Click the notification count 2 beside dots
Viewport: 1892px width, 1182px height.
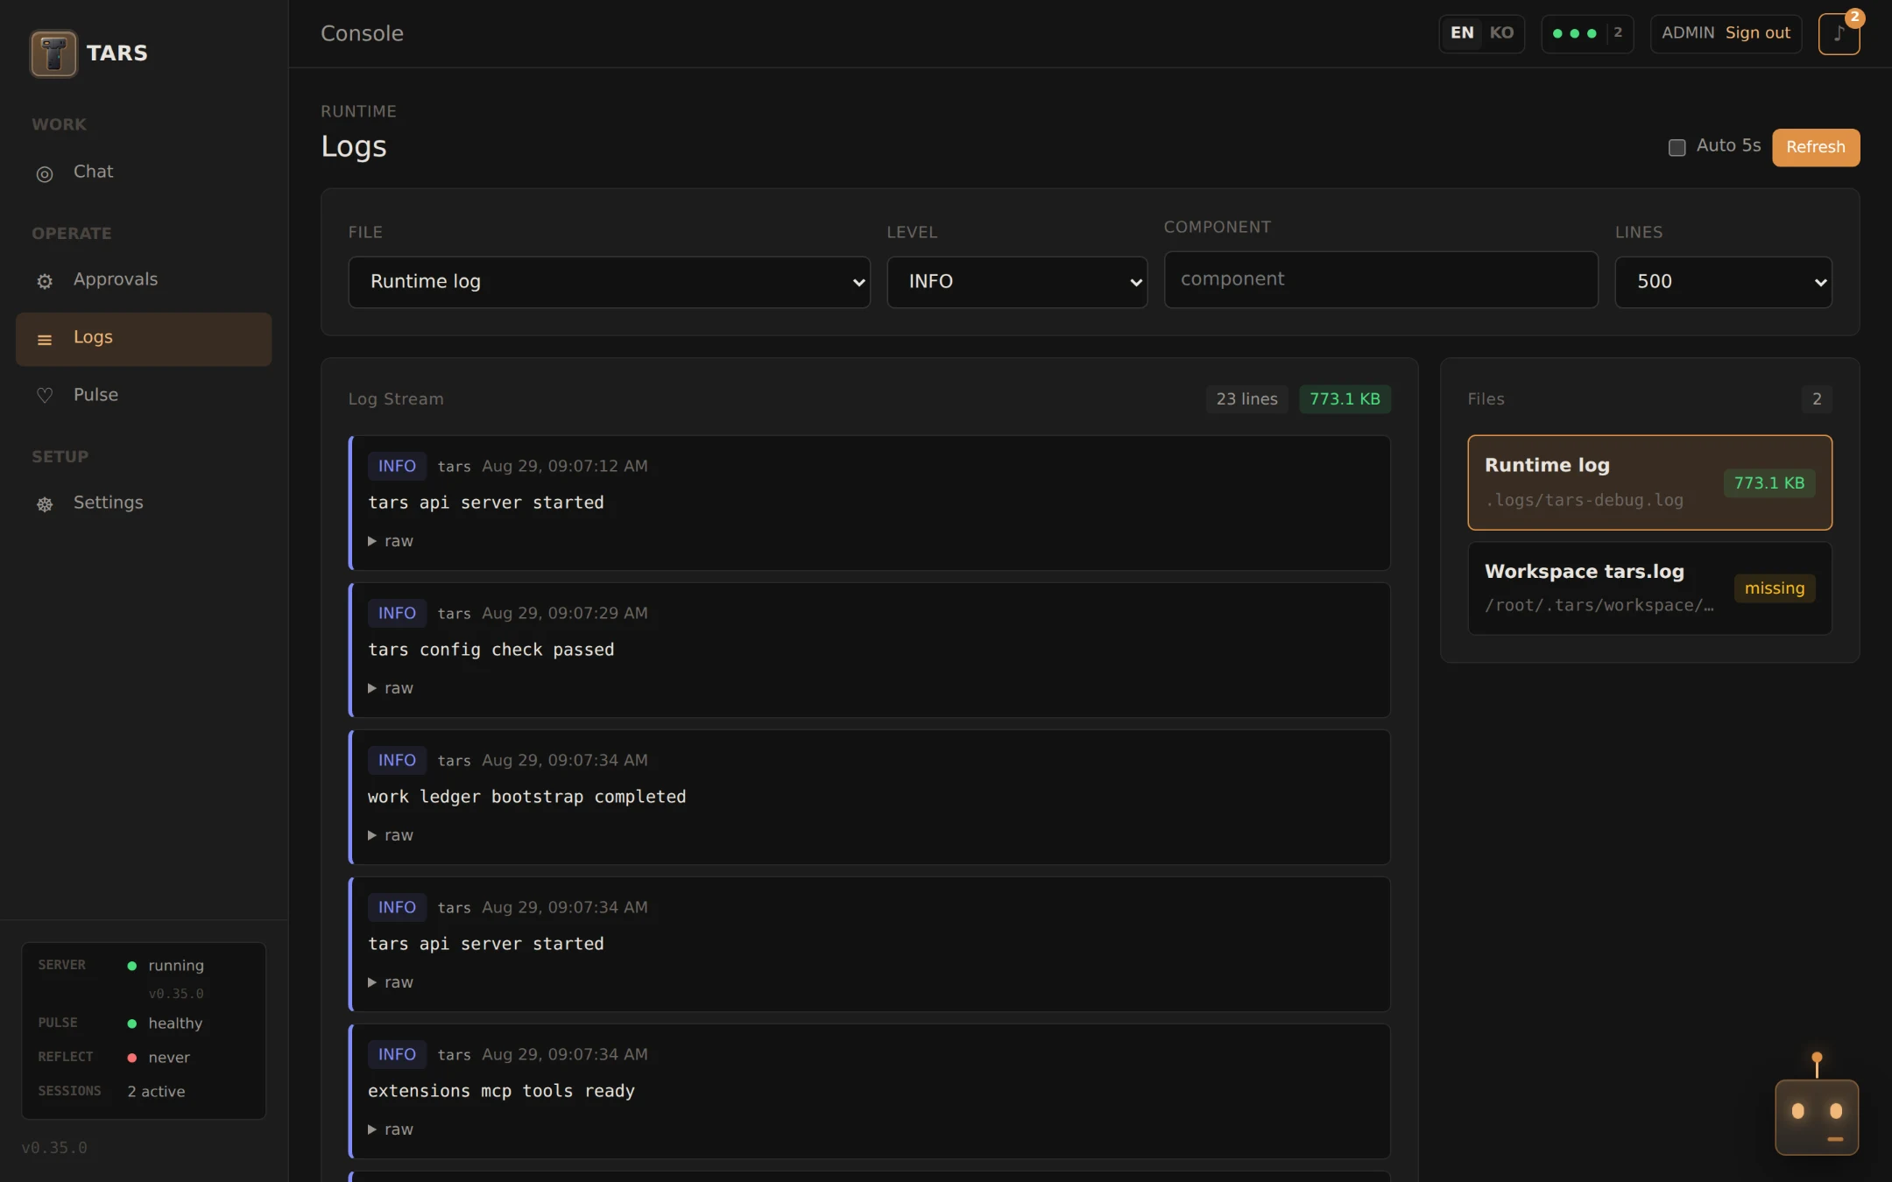point(1618,33)
